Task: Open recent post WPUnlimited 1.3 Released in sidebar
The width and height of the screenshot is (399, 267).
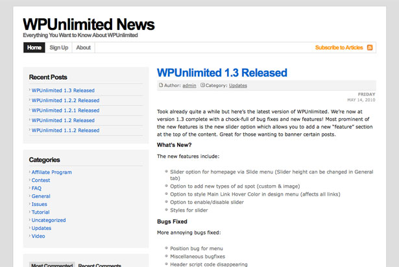Action: point(63,90)
